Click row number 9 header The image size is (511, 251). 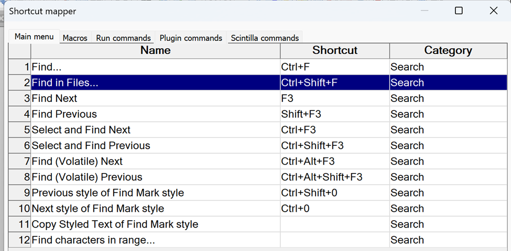coord(20,192)
